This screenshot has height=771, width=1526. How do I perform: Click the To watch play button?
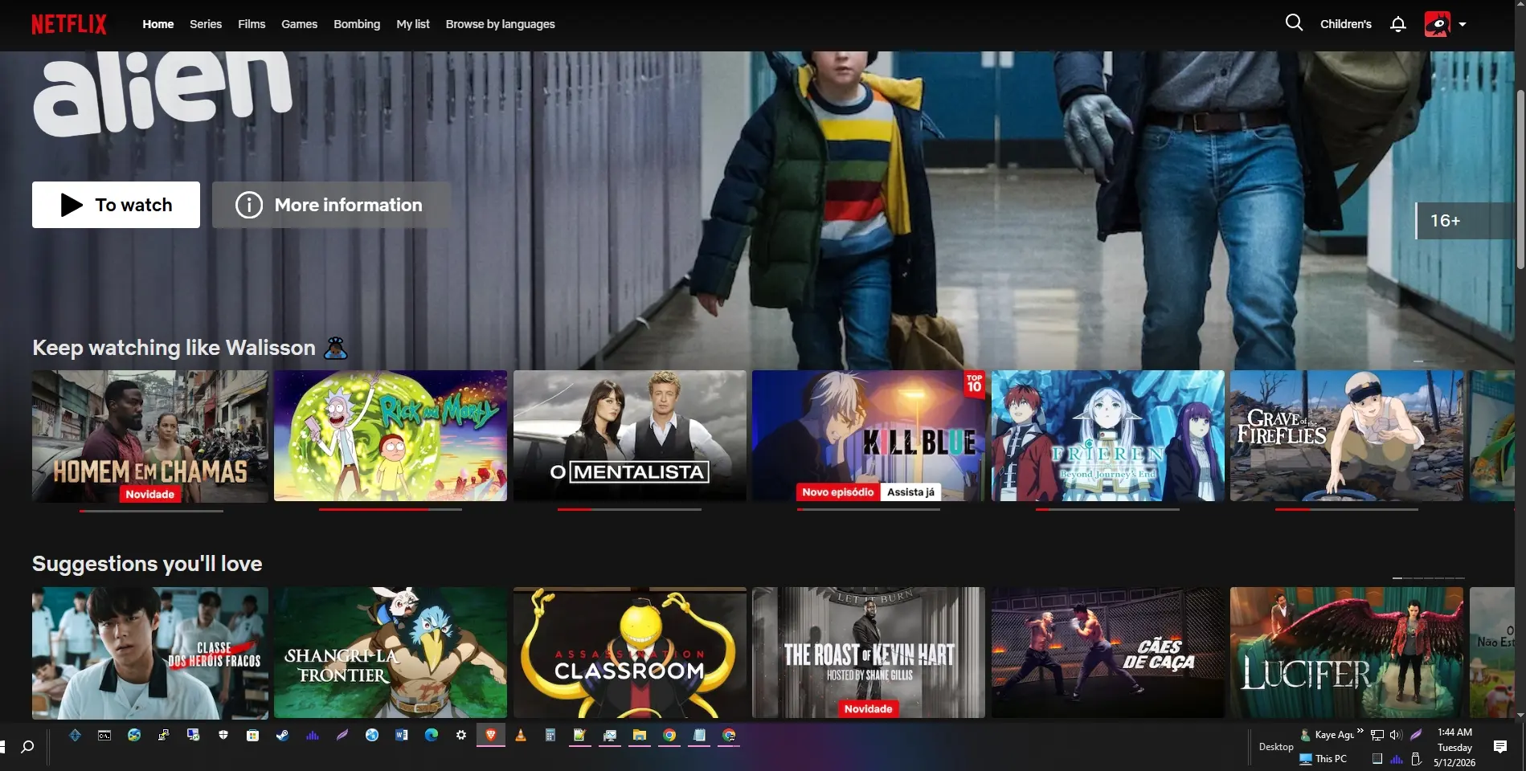click(116, 205)
